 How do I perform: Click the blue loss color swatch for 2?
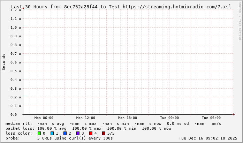click(x=65, y=133)
